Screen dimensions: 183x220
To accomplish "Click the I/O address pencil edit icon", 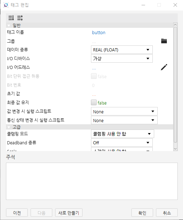I will pyautogui.click(x=164, y=67).
